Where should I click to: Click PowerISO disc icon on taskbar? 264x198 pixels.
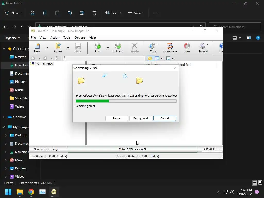tap(54, 192)
